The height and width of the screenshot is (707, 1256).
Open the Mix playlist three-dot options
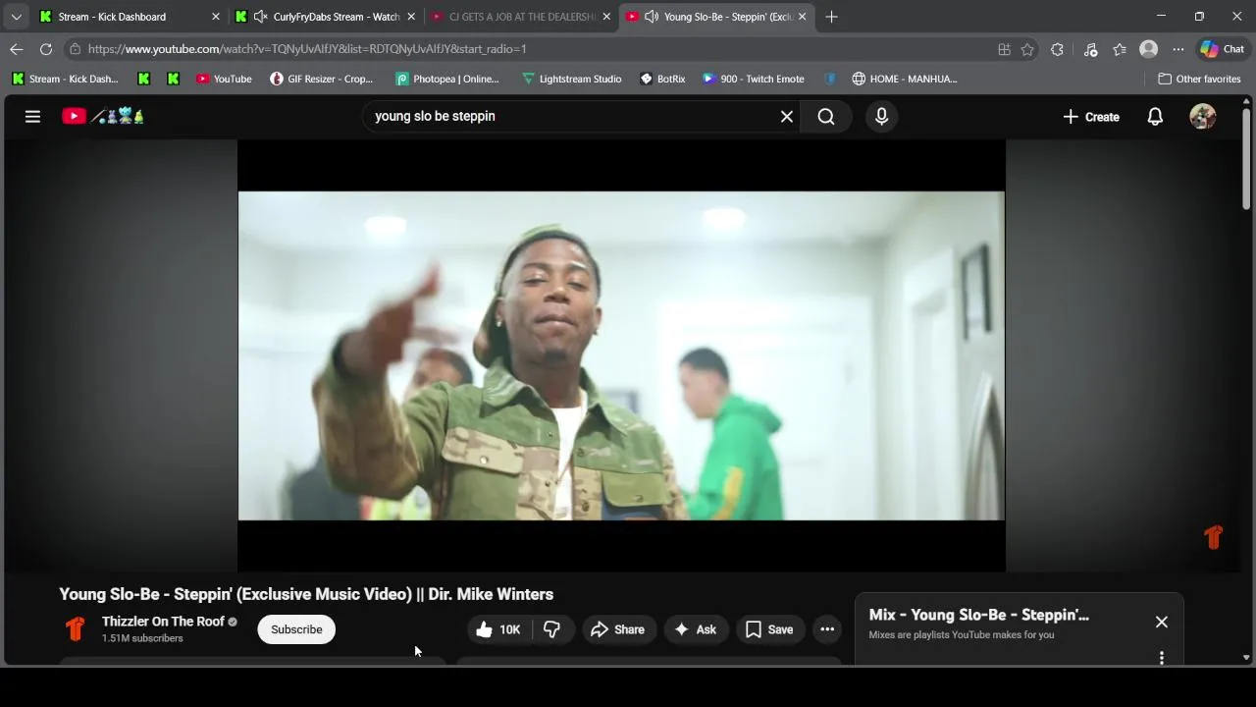(1162, 657)
